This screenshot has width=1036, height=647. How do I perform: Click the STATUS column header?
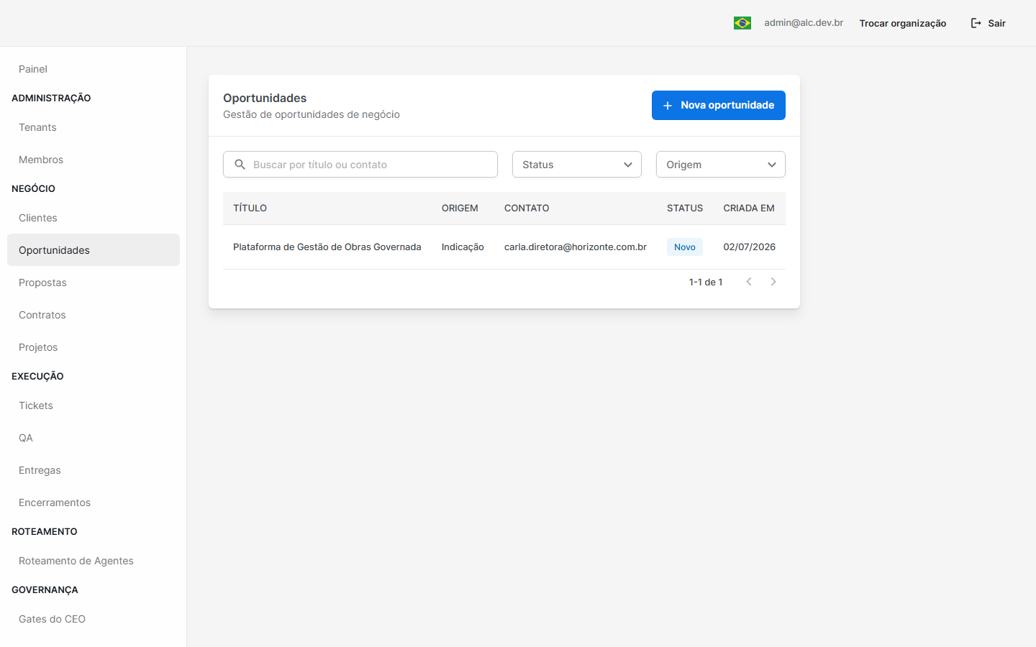pos(685,208)
